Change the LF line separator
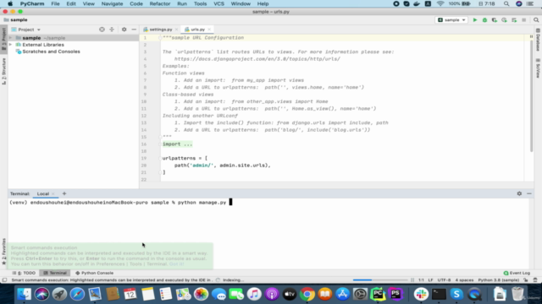 [430, 280]
